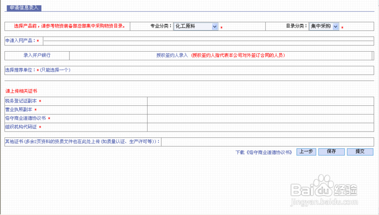Click the 上一步 button
Screen dimensions: 379x215
coord(306,152)
